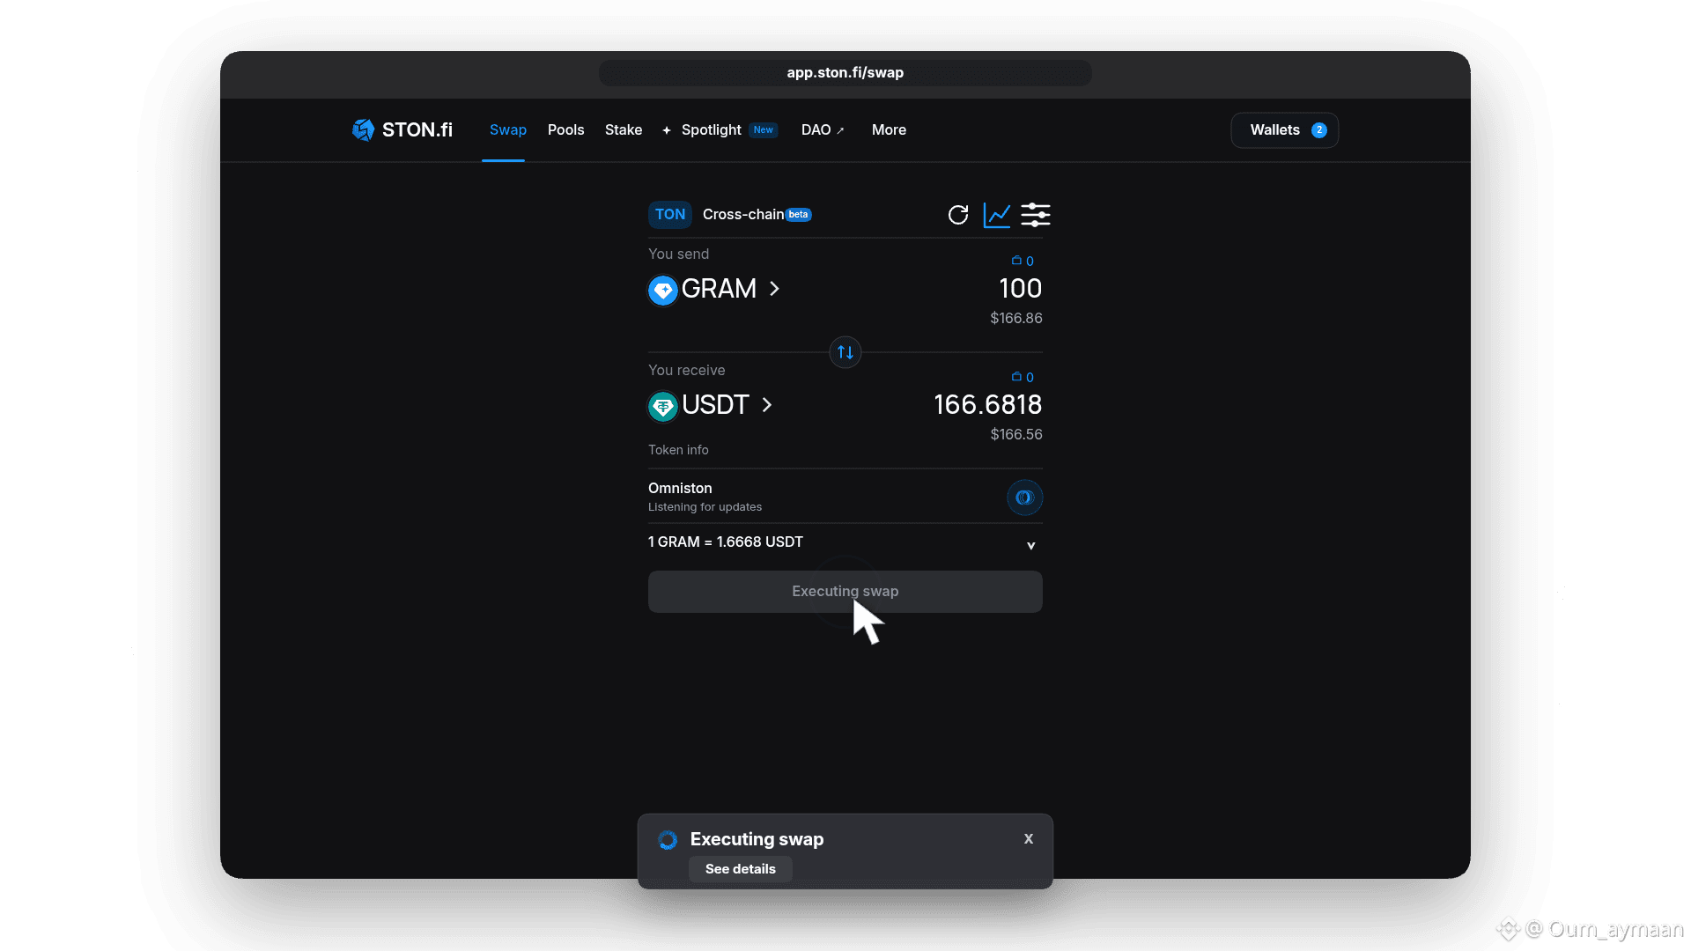
Task: Click USDT wallet balance indicator
Action: pos(1023,377)
